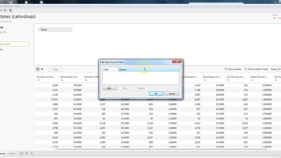
Task: Click the data type icon under Mean Number...
Action: [252, 80]
